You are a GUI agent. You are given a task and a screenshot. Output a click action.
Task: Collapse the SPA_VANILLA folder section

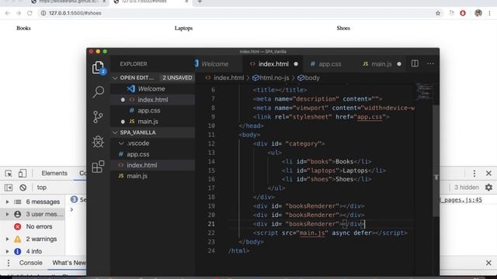coord(115,133)
